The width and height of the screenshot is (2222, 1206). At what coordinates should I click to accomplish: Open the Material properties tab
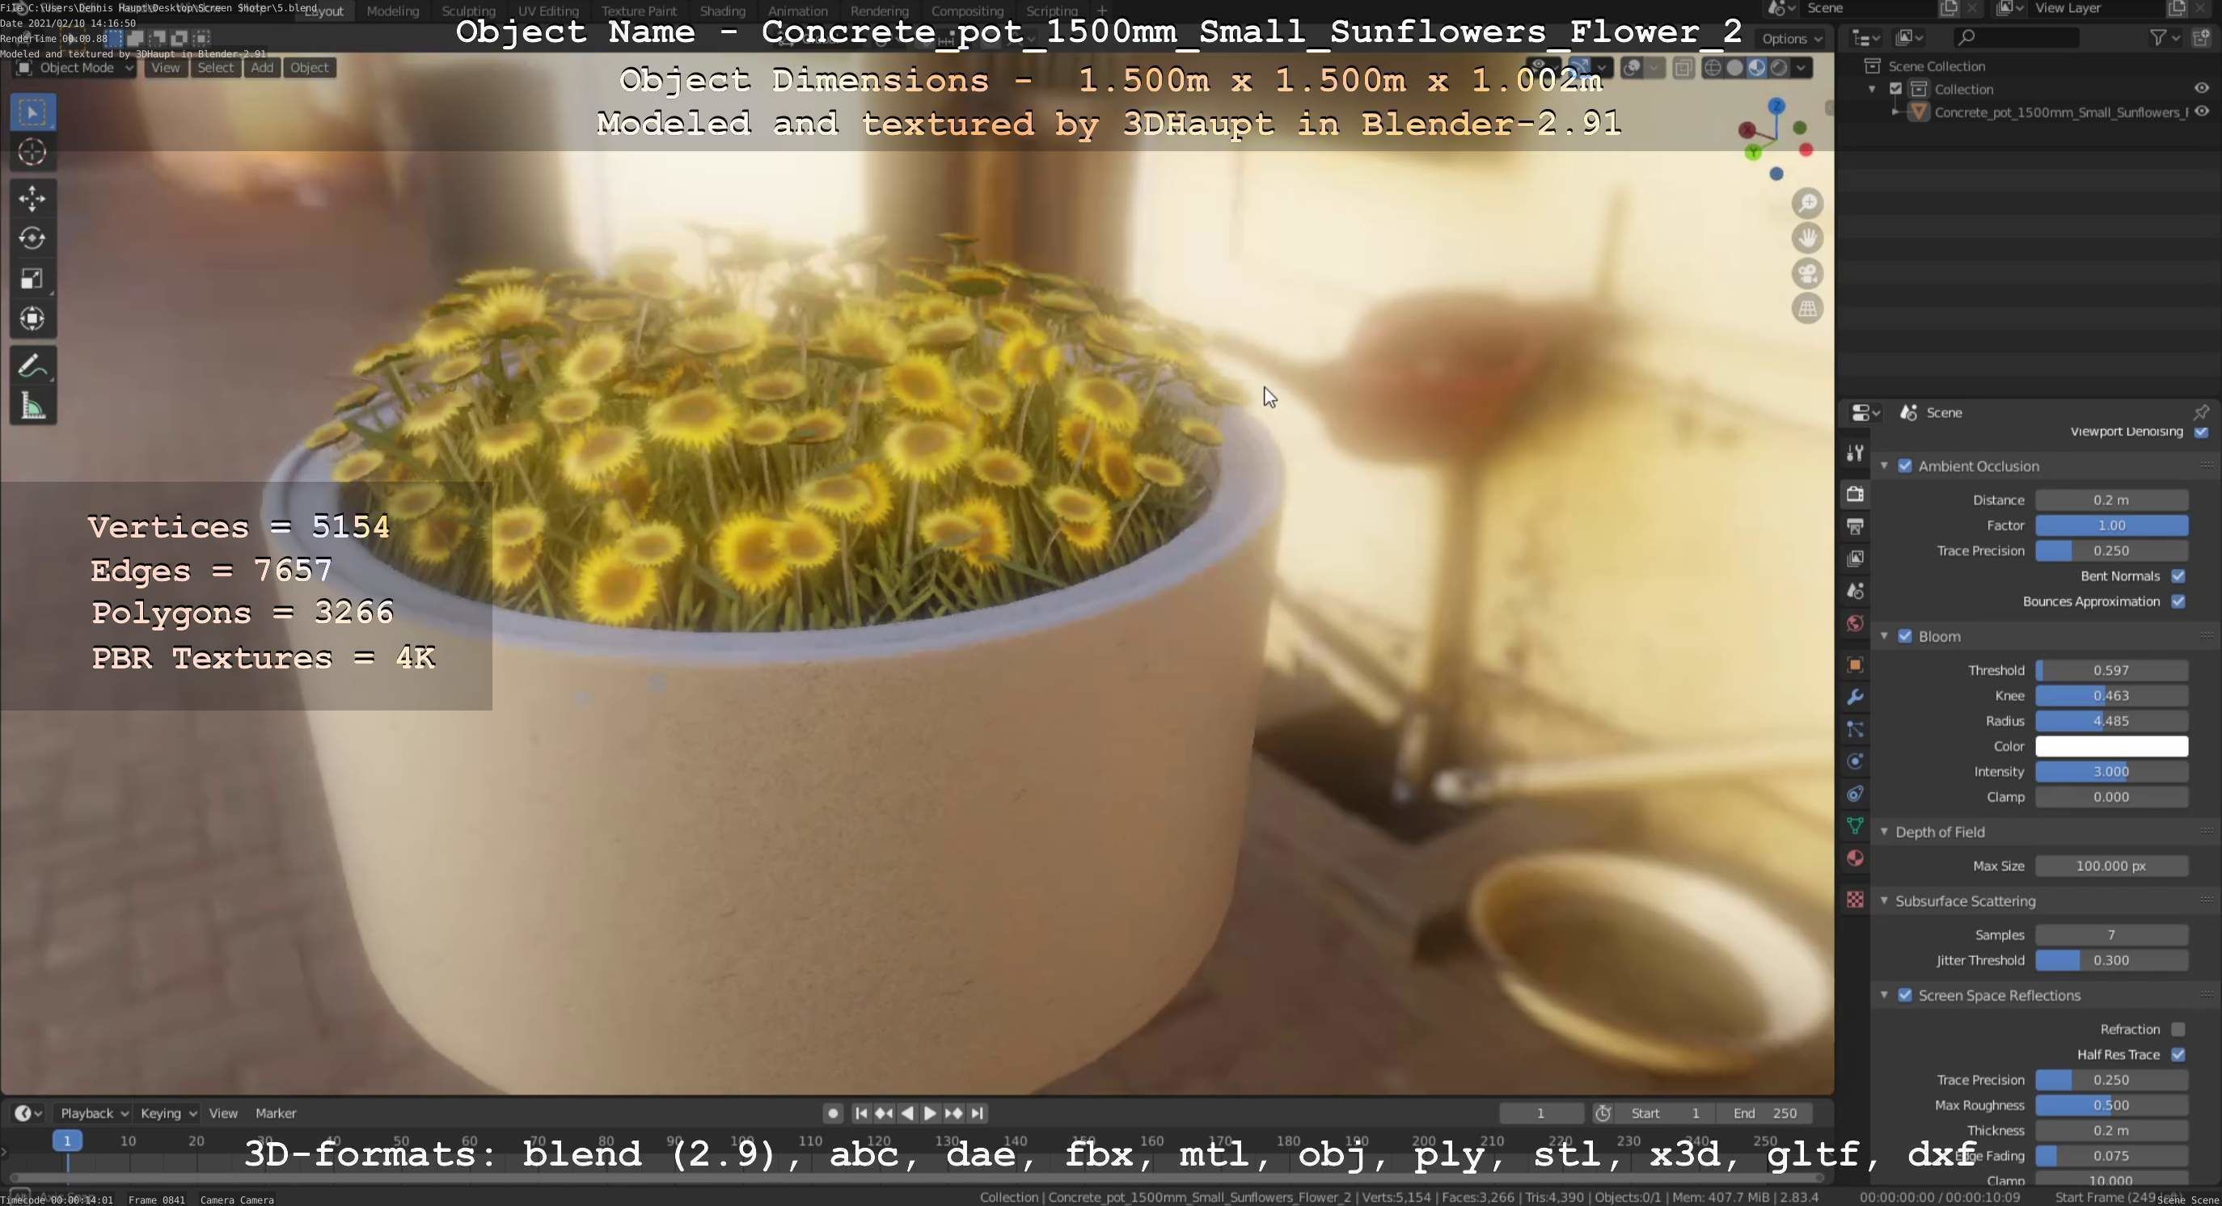pos(1855,858)
